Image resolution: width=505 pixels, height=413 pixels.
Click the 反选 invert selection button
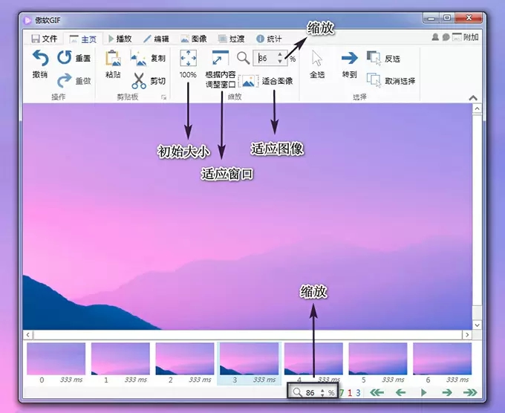pyautogui.click(x=383, y=58)
